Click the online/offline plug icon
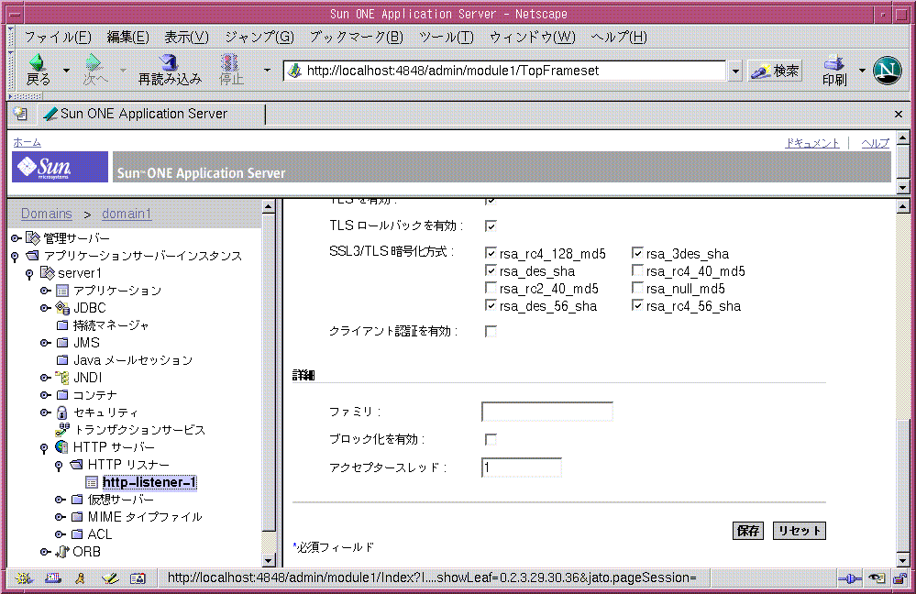The image size is (916, 594). [x=850, y=578]
